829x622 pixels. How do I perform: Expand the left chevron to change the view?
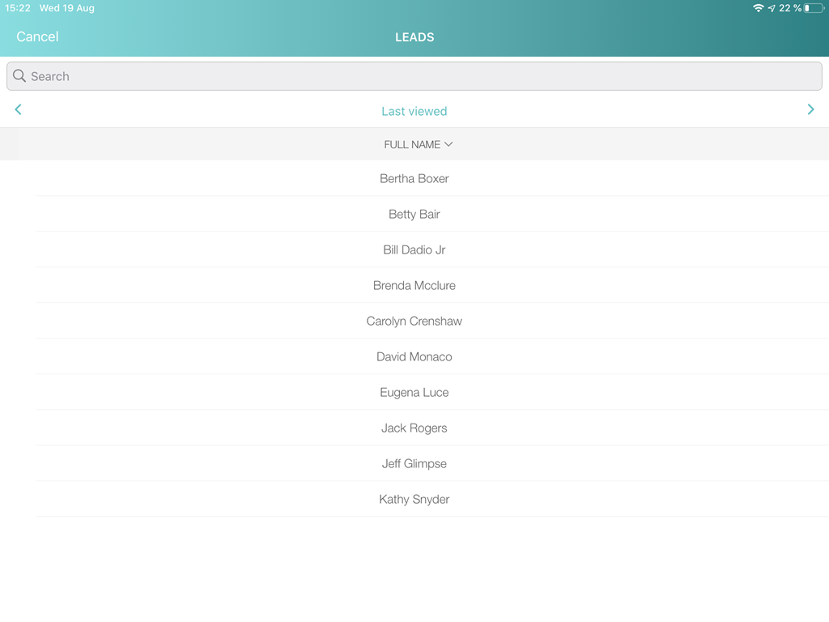pyautogui.click(x=18, y=109)
